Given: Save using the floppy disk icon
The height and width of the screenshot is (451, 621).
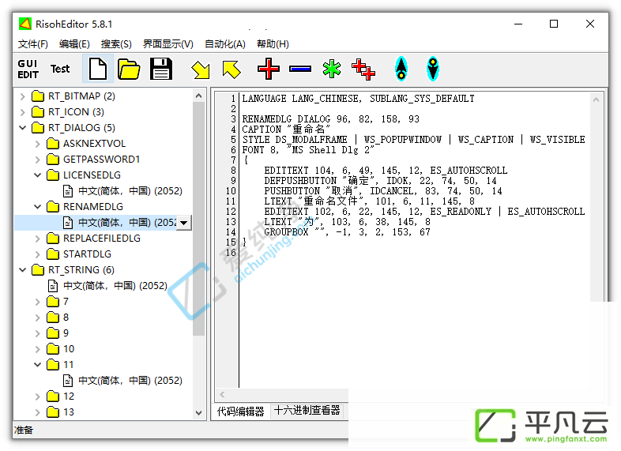Looking at the screenshot, I should (161, 69).
